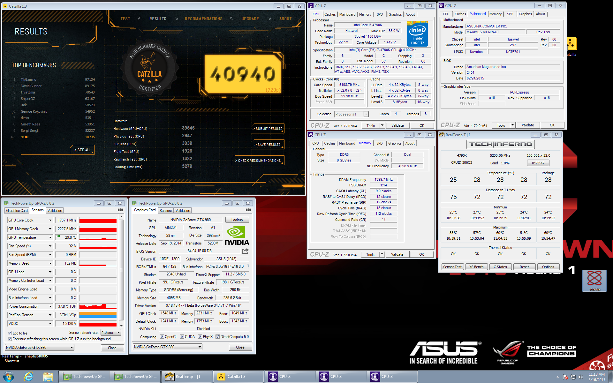Viewport: 613px width, 383px height.
Task: Switch to Caches tab in CPU-Z CPU window
Action: [x=330, y=14]
